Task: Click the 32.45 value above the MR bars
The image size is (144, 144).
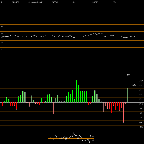Action: (x=134, y=84)
